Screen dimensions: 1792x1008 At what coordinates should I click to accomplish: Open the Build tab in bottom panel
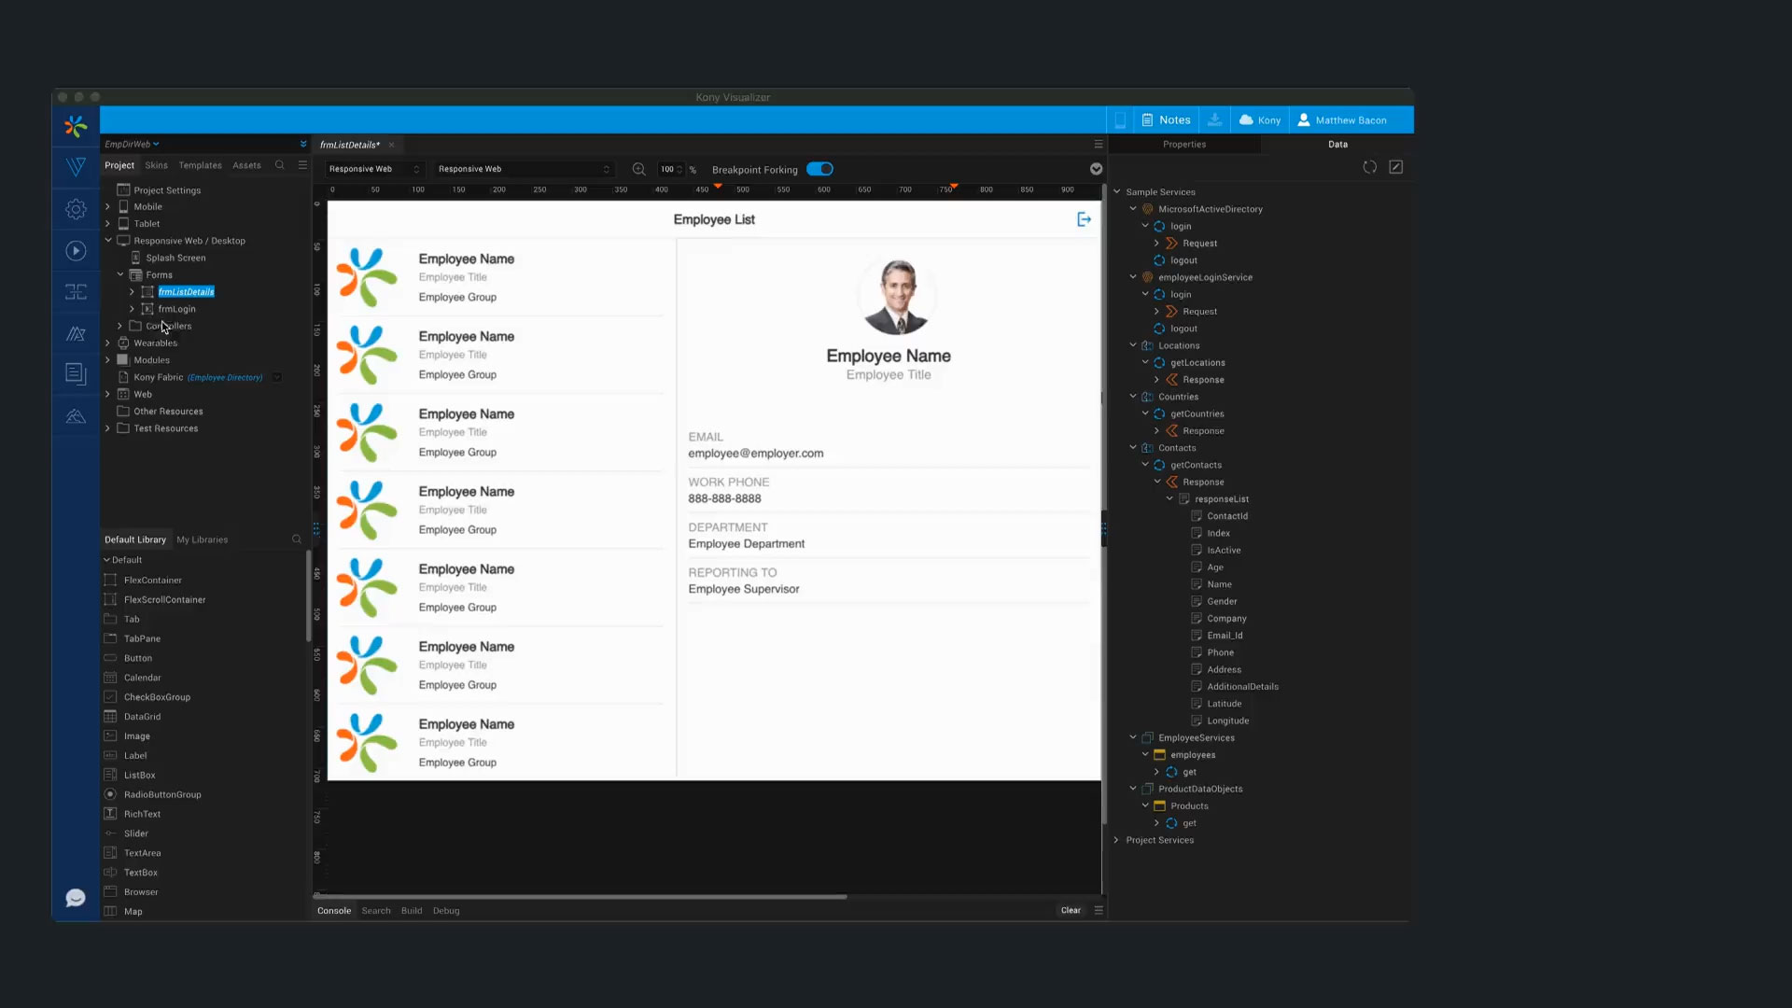pos(411,911)
